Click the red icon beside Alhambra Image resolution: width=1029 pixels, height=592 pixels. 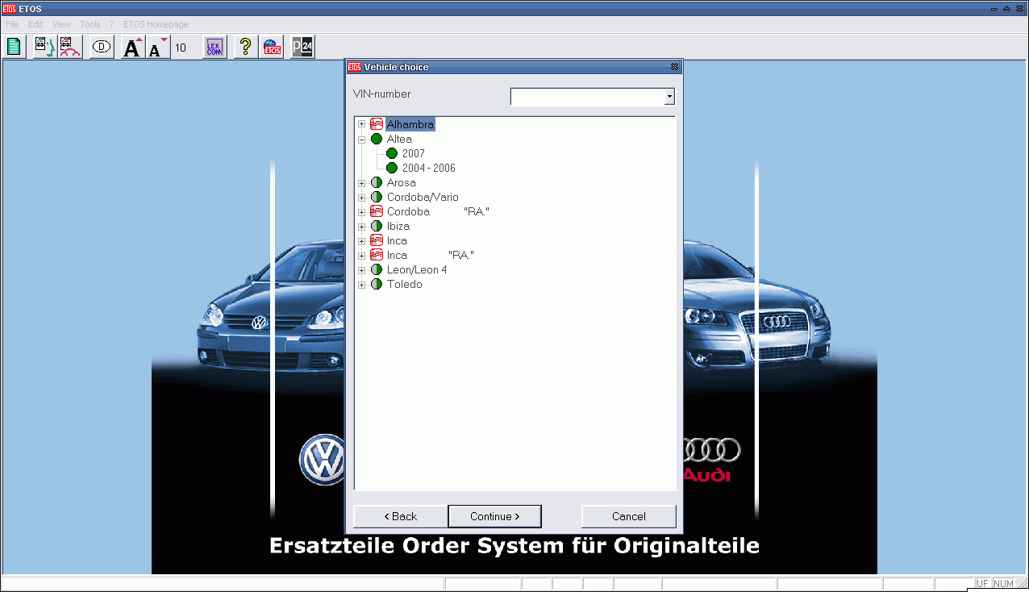pos(377,124)
